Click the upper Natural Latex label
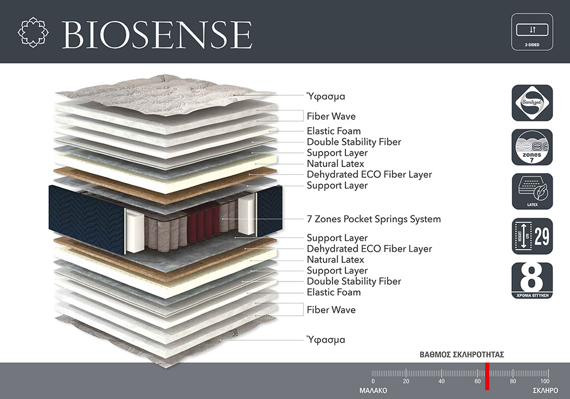Screen dimensions: 570x399 click(335, 164)
